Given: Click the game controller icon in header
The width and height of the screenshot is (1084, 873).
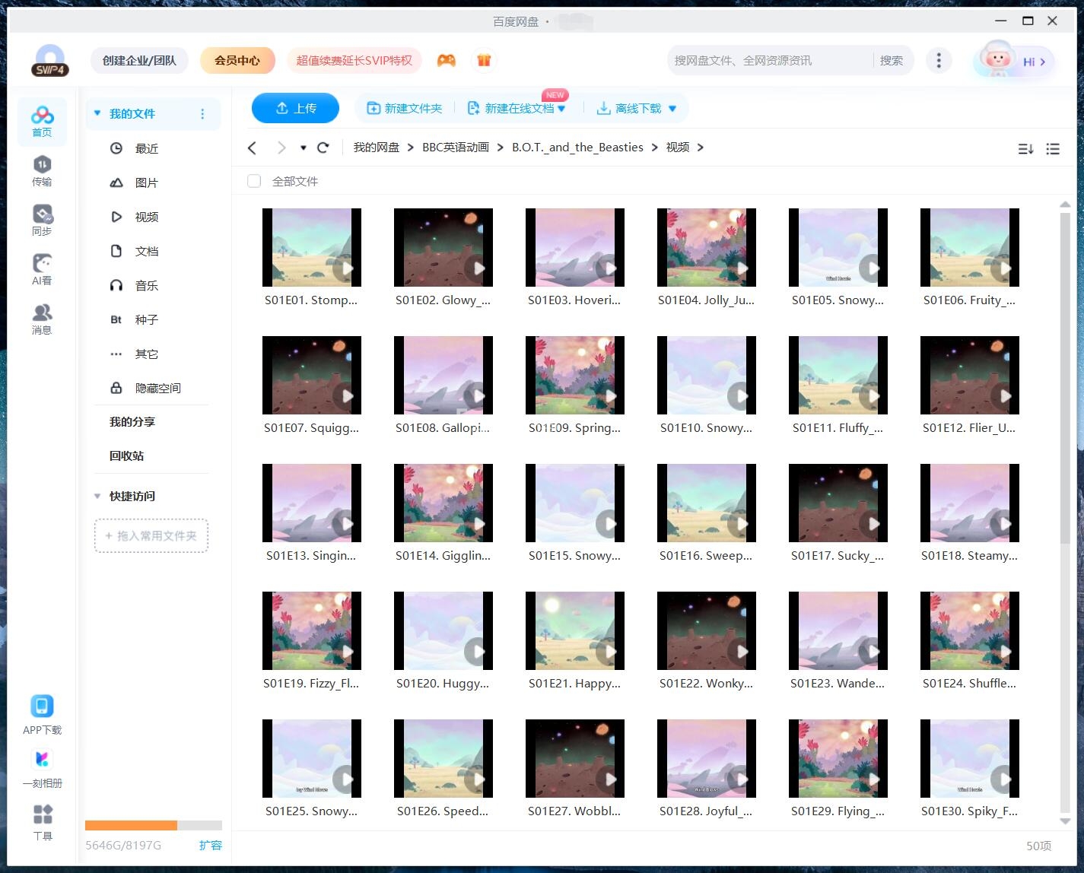Looking at the screenshot, I should (447, 60).
